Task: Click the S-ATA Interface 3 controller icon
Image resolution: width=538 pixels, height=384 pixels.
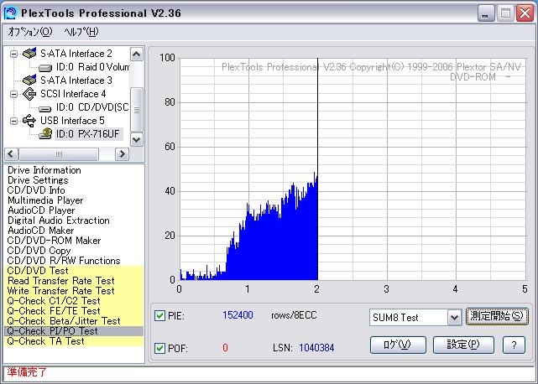Action: click(x=30, y=80)
